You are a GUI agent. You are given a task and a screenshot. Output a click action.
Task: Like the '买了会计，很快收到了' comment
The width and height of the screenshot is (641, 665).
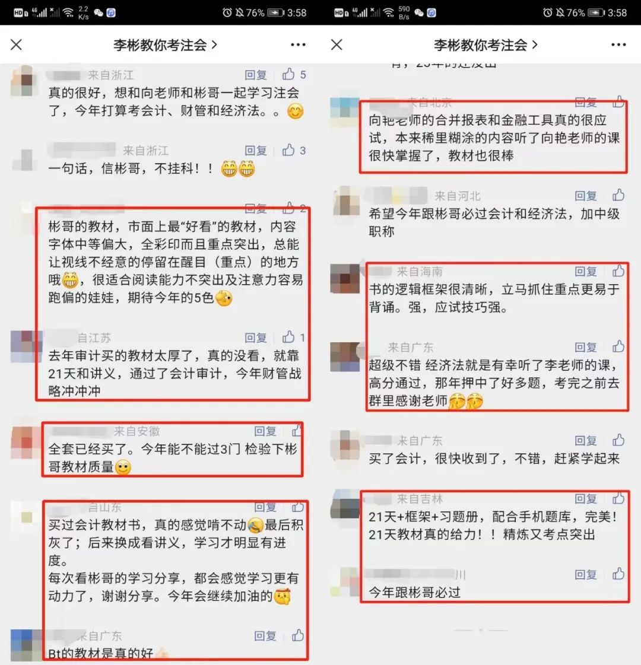618,440
